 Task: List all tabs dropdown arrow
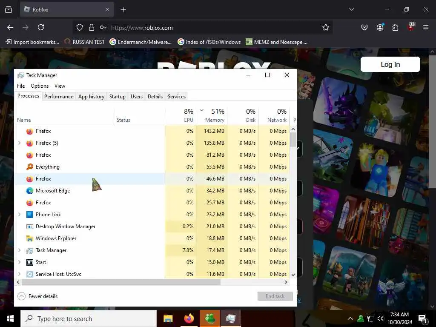(351, 9)
